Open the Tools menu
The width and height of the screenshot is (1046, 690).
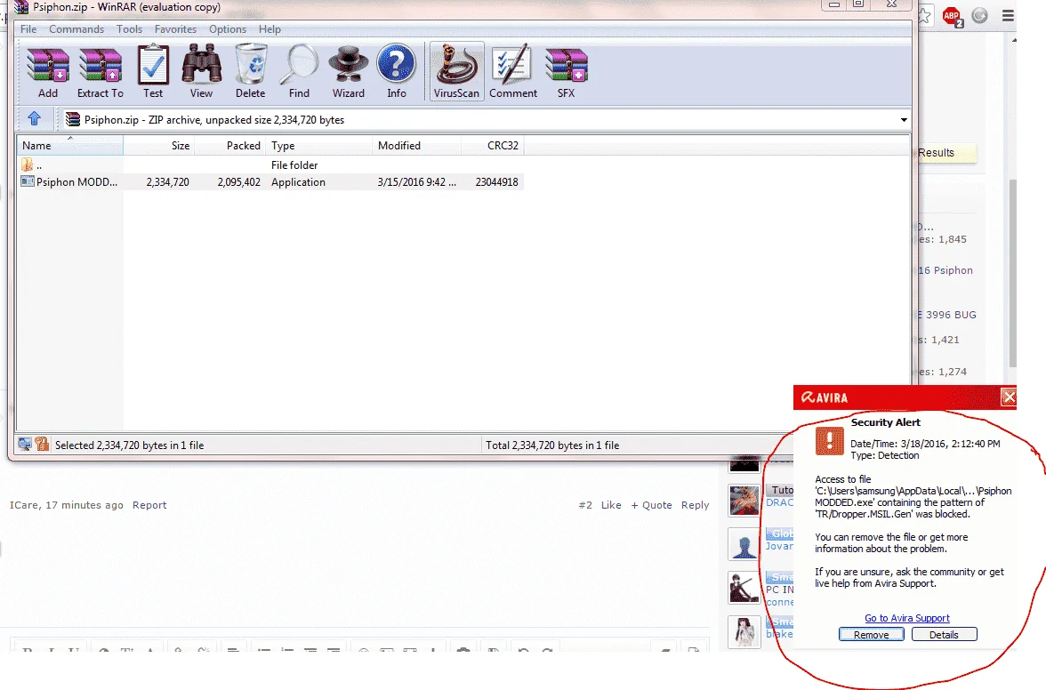coord(129,29)
